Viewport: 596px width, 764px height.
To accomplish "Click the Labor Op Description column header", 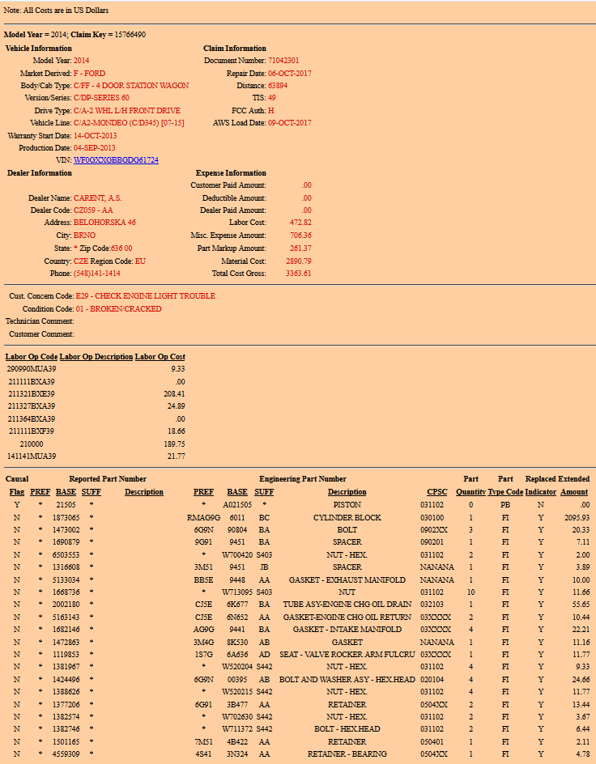I will click(96, 356).
